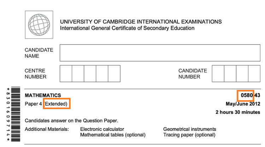Select the first Centre Number box
Image resolution: width=265 pixels, height=147 pixels.
pyautogui.click(x=66, y=74)
